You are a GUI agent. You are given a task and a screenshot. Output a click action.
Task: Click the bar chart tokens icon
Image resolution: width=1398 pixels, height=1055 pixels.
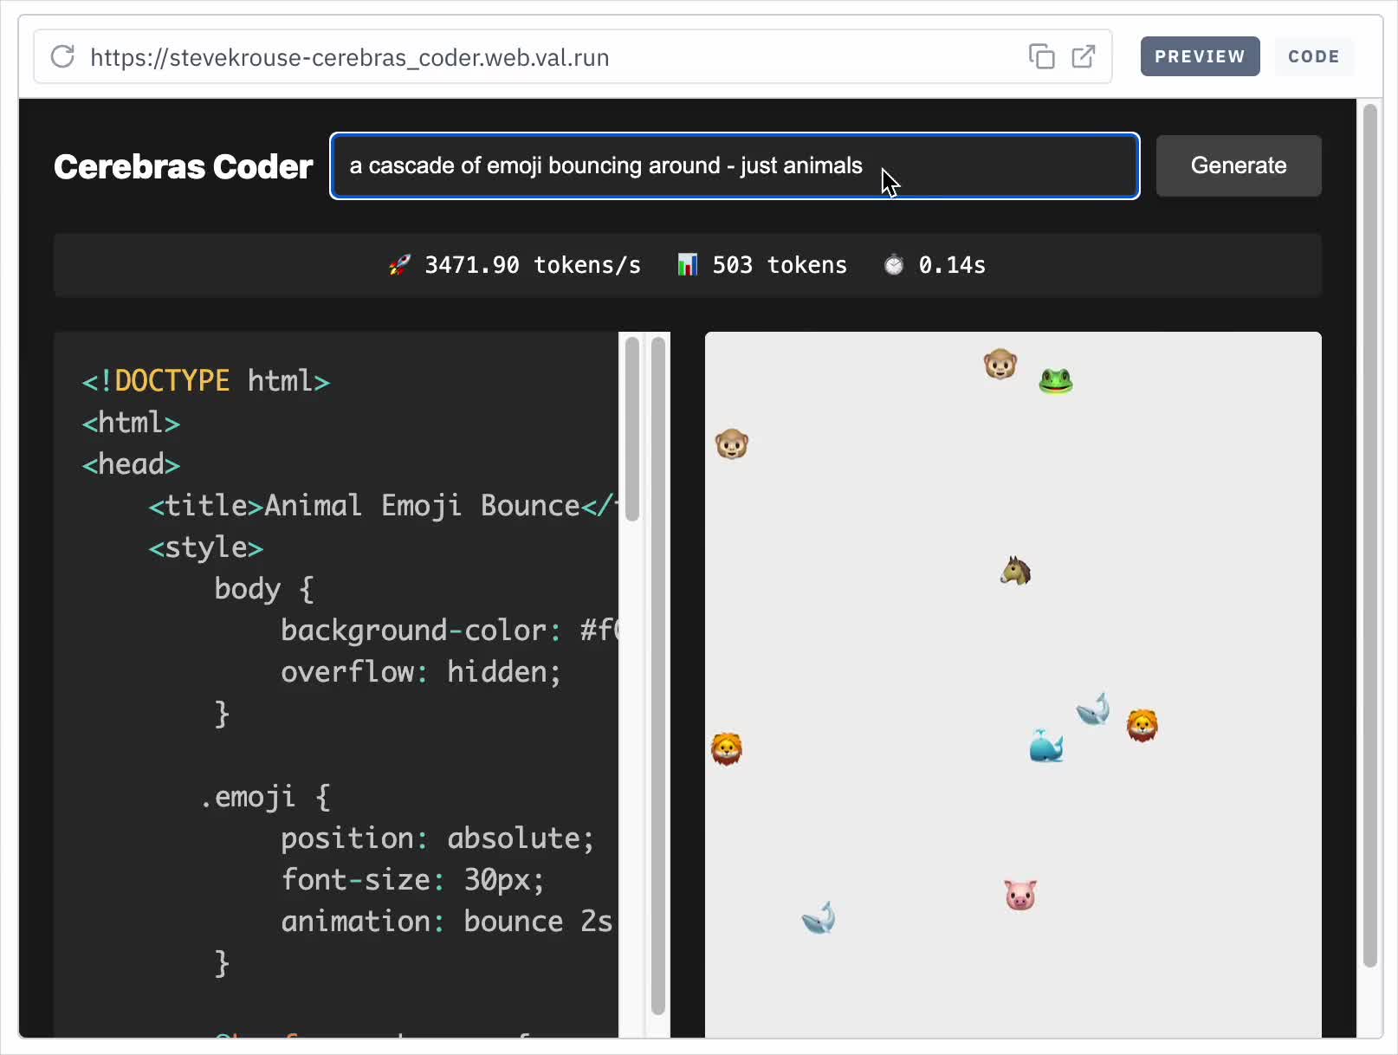click(687, 265)
